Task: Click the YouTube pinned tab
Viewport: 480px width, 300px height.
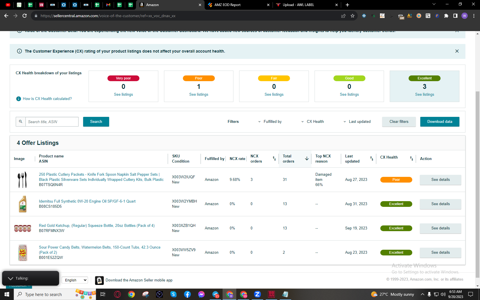Action: [x=8, y=5]
